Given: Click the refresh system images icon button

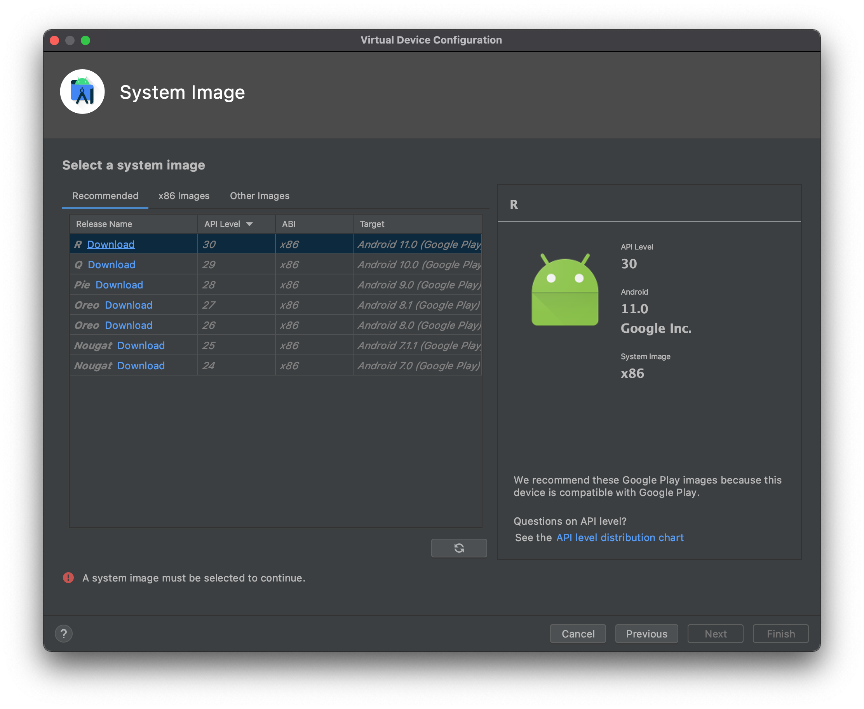Looking at the screenshot, I should click(x=459, y=548).
